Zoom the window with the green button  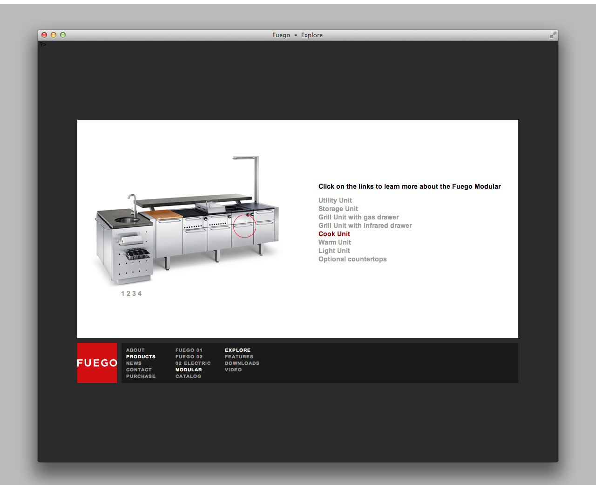click(x=63, y=35)
